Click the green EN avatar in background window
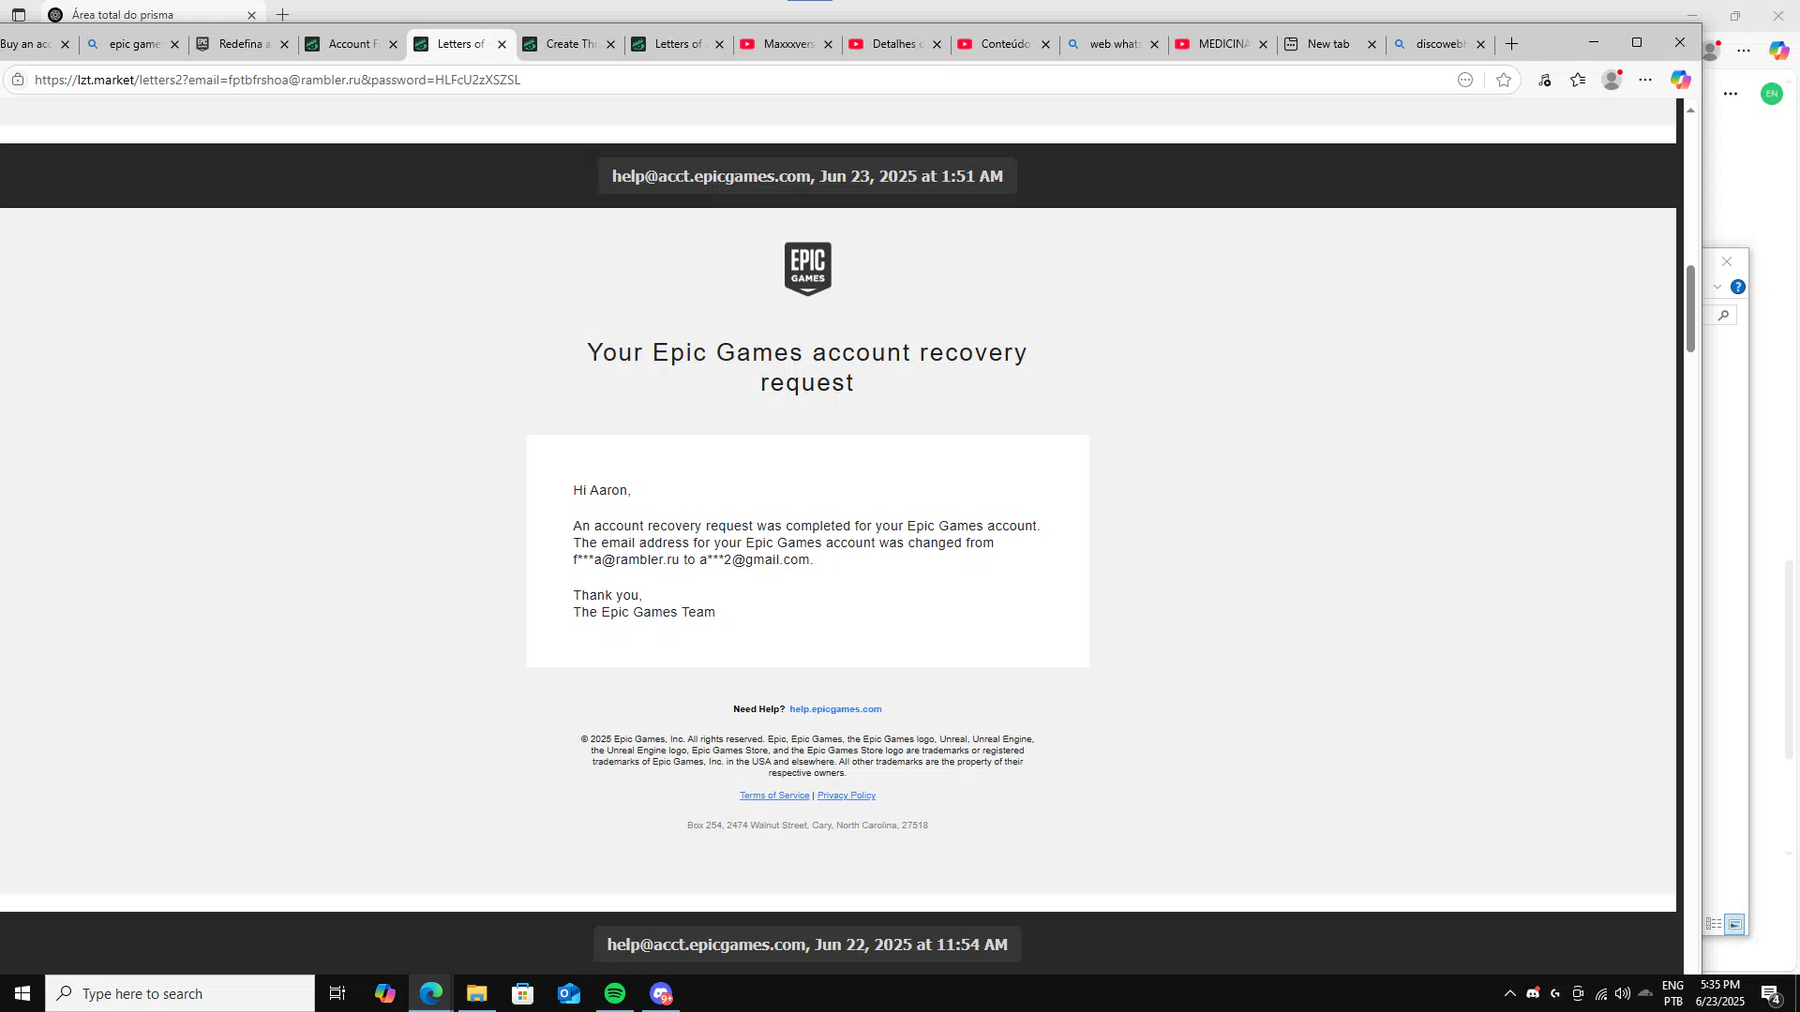The image size is (1800, 1012). pos(1771,94)
